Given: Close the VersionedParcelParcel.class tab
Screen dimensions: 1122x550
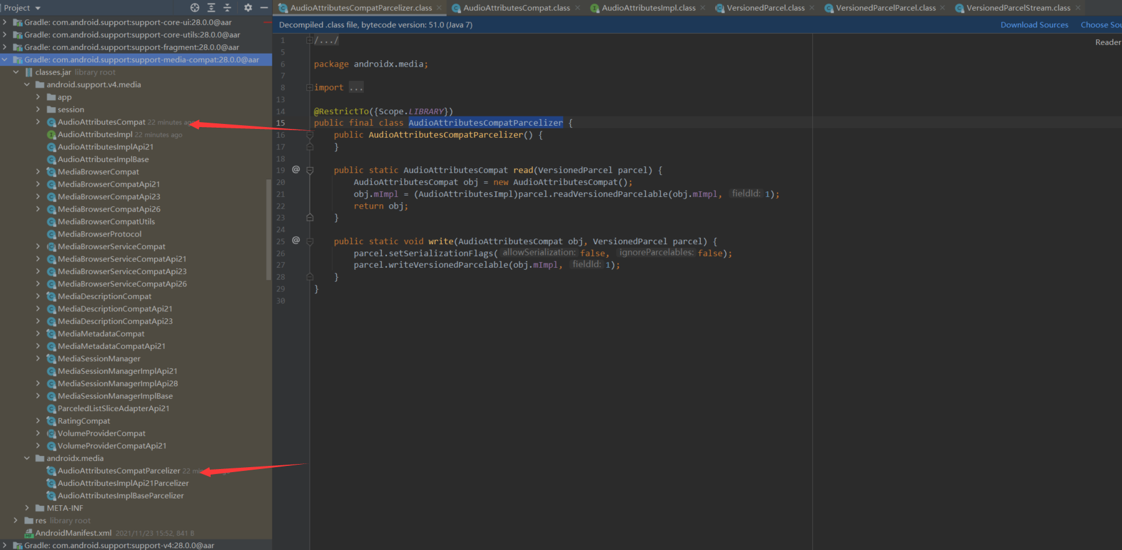Looking at the screenshot, I should [943, 7].
